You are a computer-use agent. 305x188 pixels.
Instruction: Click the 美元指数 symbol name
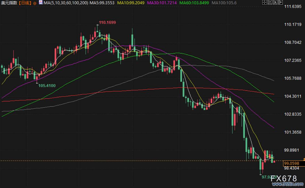pos(10,3)
